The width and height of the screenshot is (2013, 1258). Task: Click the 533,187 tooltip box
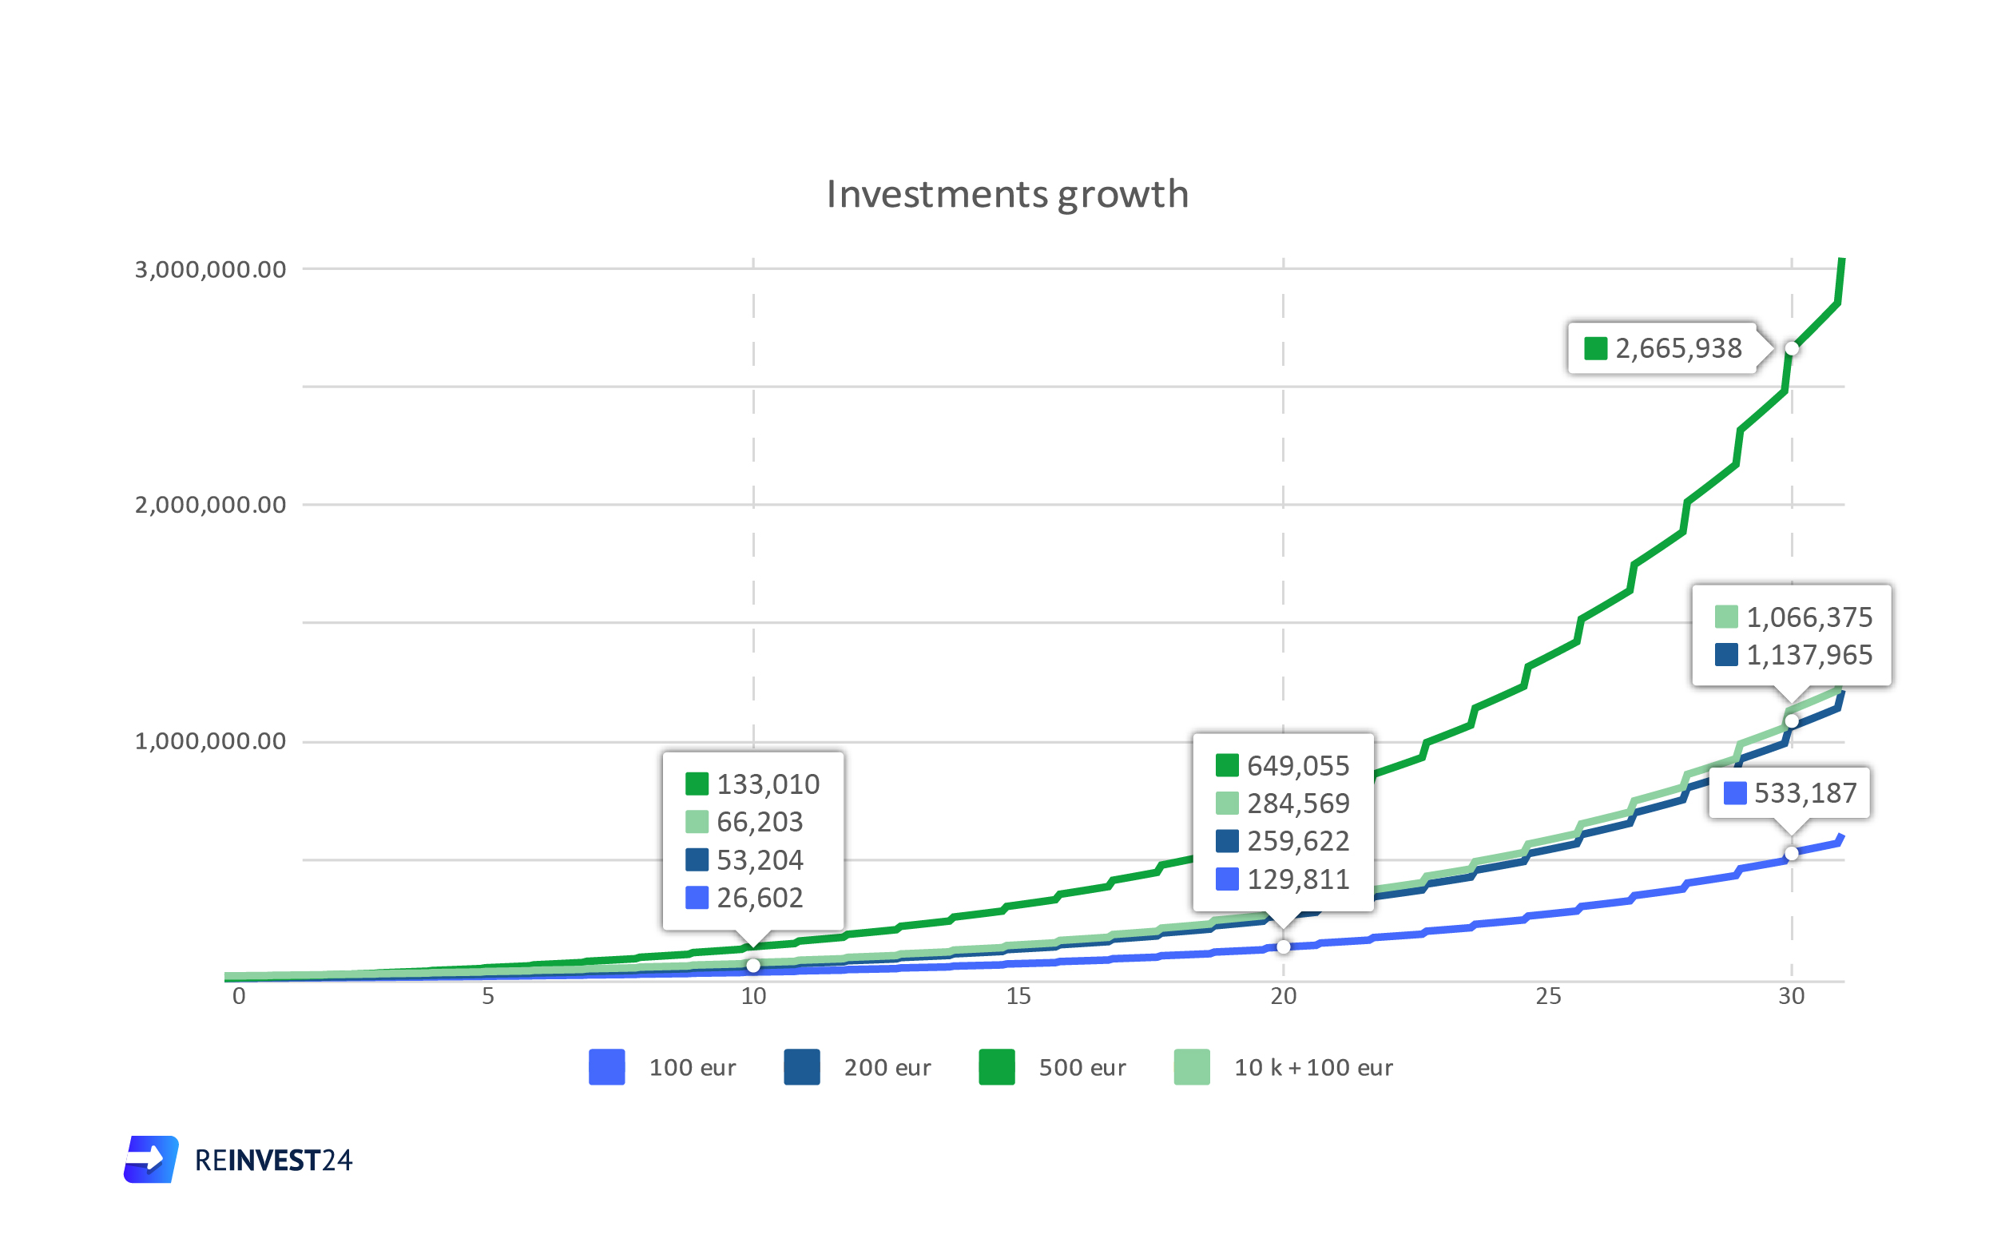[x=1789, y=793]
